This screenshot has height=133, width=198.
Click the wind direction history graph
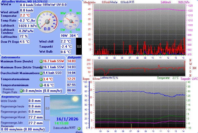click(139, 68)
